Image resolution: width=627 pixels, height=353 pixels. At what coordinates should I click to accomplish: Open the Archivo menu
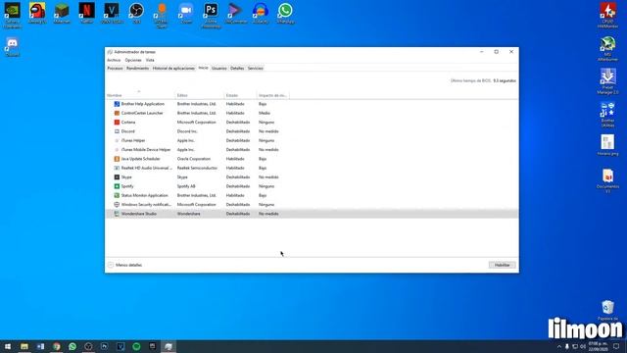[114, 60]
